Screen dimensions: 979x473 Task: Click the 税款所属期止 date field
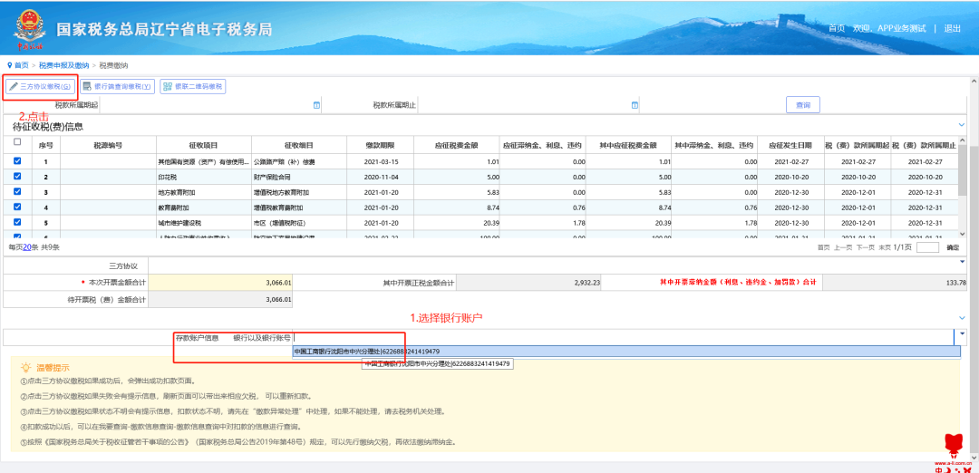528,105
